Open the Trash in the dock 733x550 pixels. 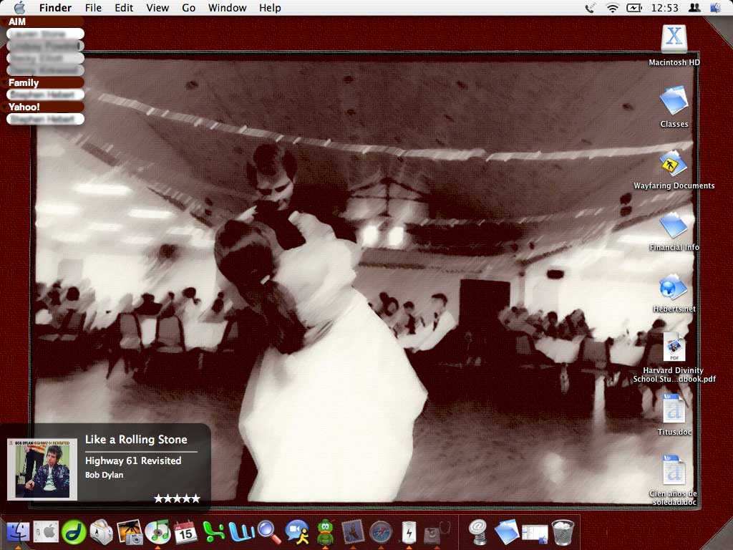tap(563, 531)
